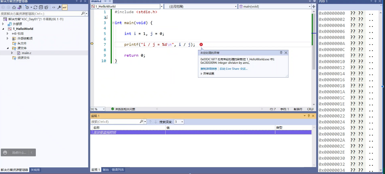Click the show all files icon
The image size is (385, 174).
point(46,7)
